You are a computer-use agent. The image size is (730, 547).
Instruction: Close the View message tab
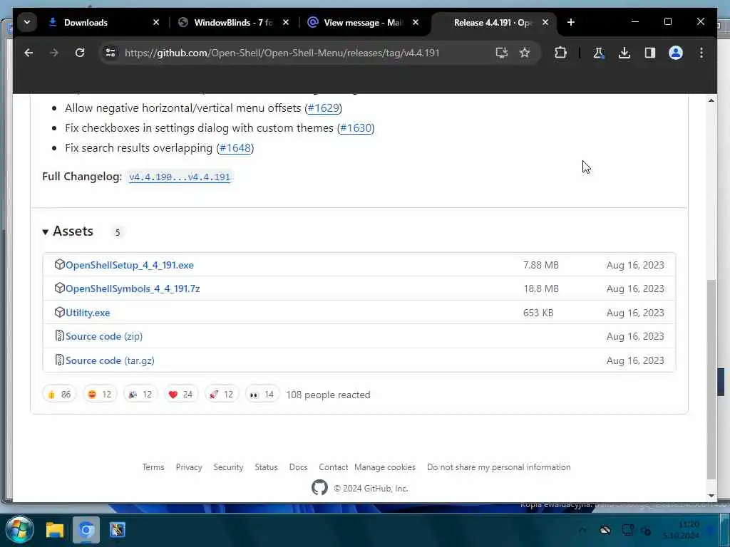[x=416, y=22]
